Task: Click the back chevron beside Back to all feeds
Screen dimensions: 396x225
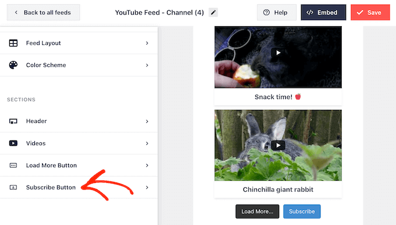Action: point(16,12)
